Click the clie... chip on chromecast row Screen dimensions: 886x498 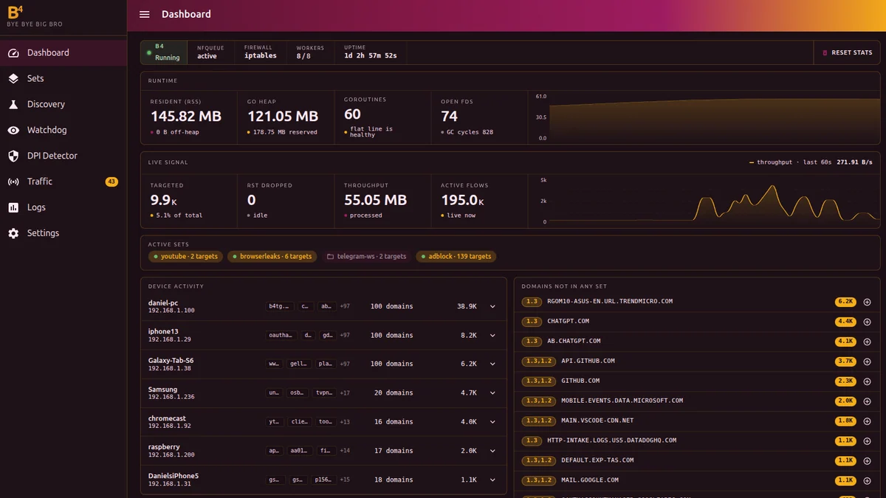point(300,422)
